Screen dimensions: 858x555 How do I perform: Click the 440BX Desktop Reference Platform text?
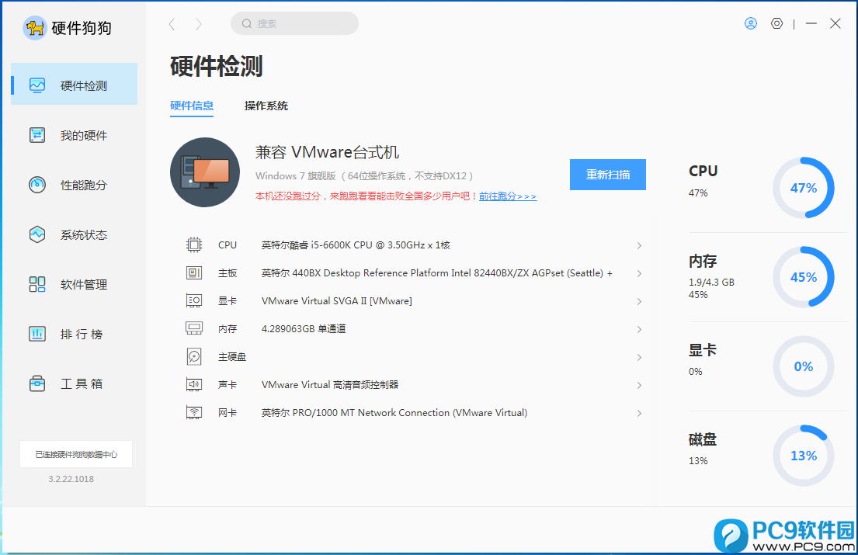[x=436, y=273]
